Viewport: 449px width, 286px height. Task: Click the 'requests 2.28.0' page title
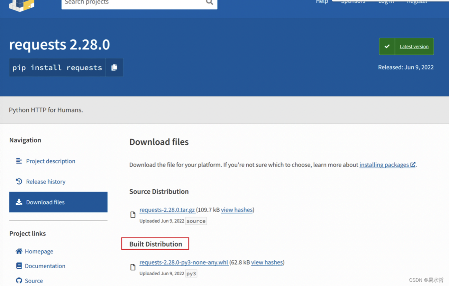click(x=59, y=44)
